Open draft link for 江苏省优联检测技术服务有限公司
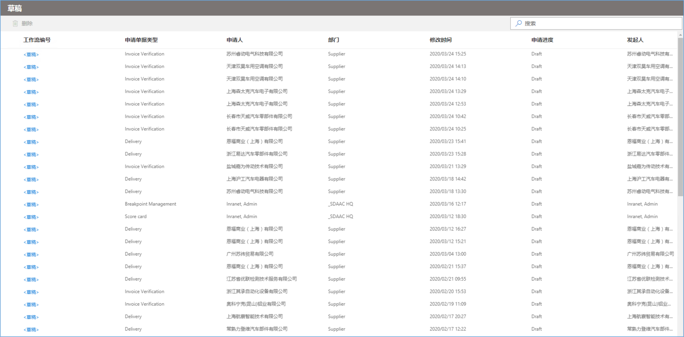This screenshot has height=337, width=684. tap(31, 279)
